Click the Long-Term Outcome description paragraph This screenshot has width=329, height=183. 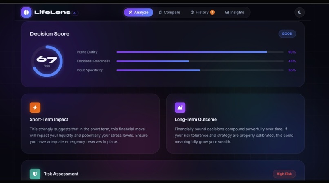[234, 135]
